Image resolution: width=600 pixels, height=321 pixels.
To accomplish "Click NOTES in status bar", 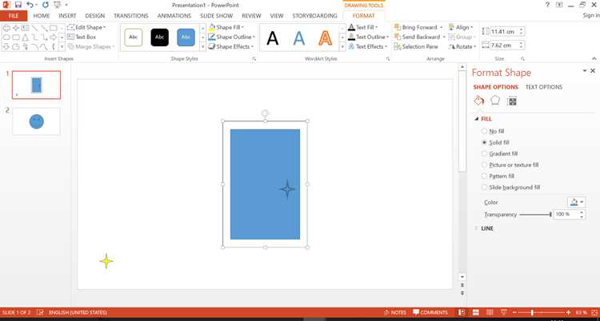I will [x=395, y=312].
